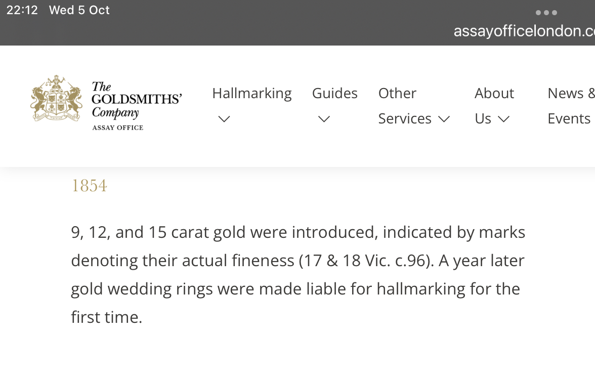Expand the About Us chevron arrow

(x=503, y=119)
